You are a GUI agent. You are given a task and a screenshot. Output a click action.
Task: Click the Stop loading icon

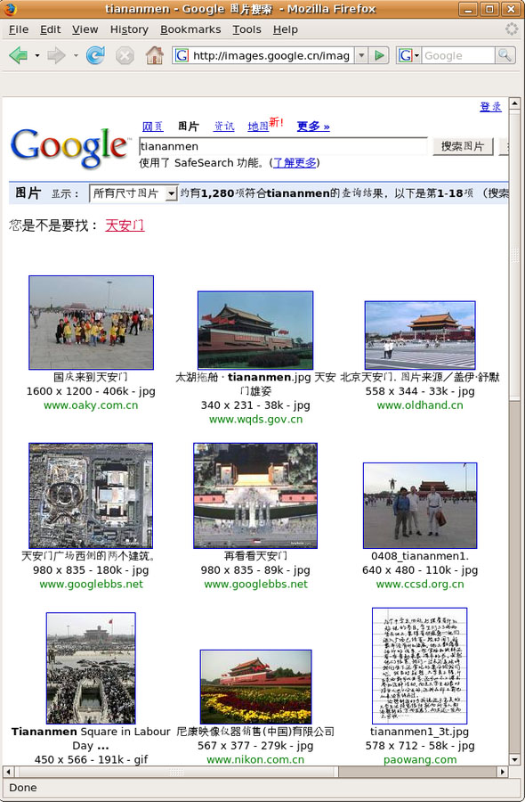[125, 55]
